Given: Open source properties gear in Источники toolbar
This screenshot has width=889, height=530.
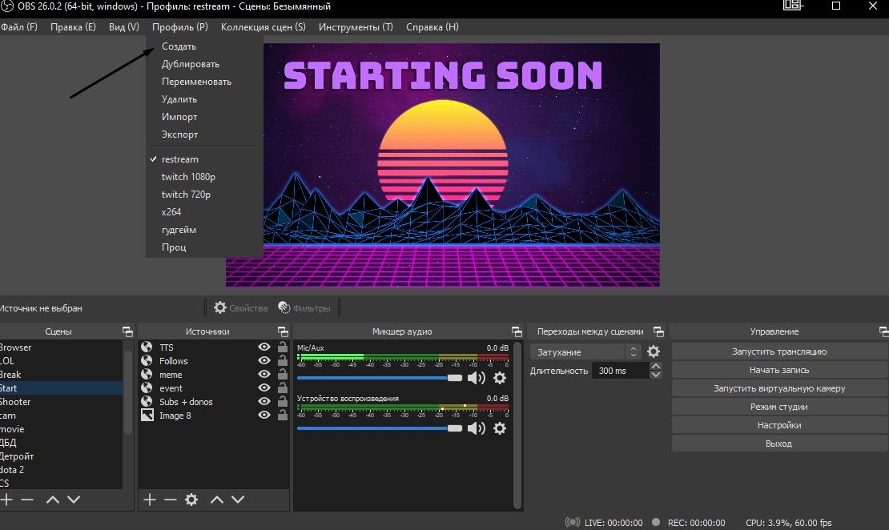Looking at the screenshot, I should click(191, 500).
